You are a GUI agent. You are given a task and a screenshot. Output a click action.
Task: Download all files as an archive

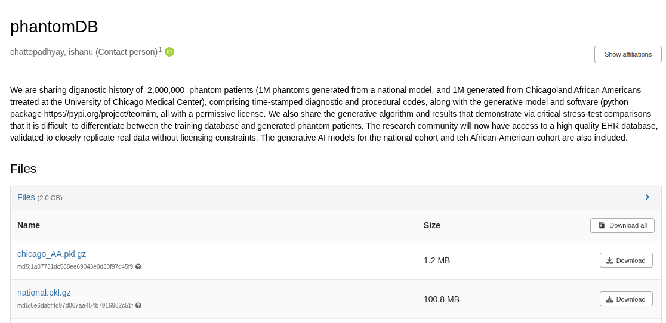(x=622, y=225)
